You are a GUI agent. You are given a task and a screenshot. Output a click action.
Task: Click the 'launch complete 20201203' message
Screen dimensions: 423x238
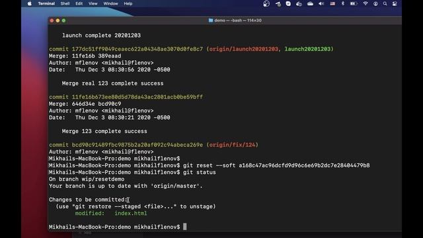[101, 35]
